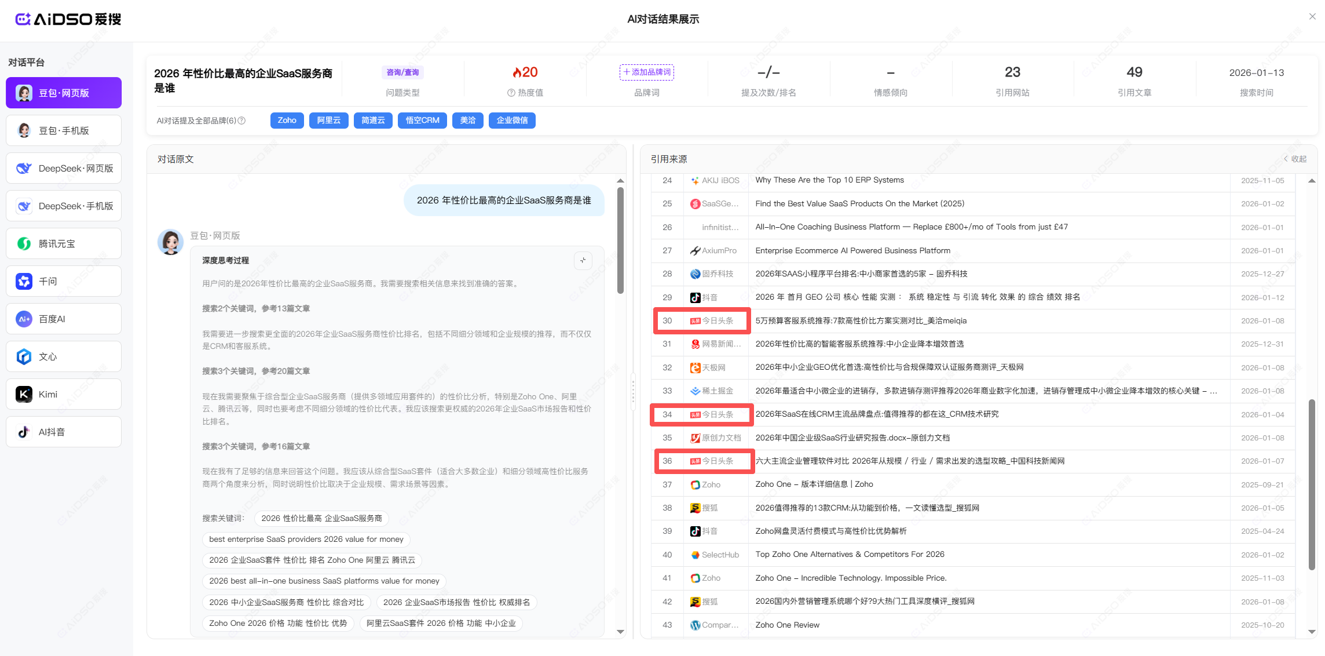Open the Zoho brand tag
This screenshot has height=656, width=1325.
[287, 121]
